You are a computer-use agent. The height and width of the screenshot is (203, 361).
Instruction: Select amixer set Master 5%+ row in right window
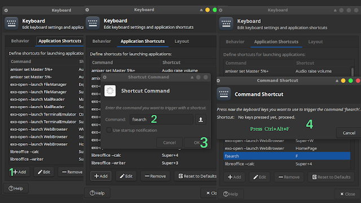point(287,72)
